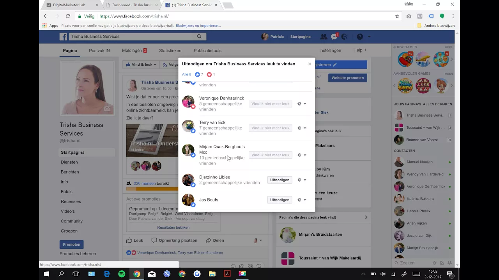This screenshot has width=499, height=280.
Task: Bookmark page with star icon
Action: click(397, 16)
